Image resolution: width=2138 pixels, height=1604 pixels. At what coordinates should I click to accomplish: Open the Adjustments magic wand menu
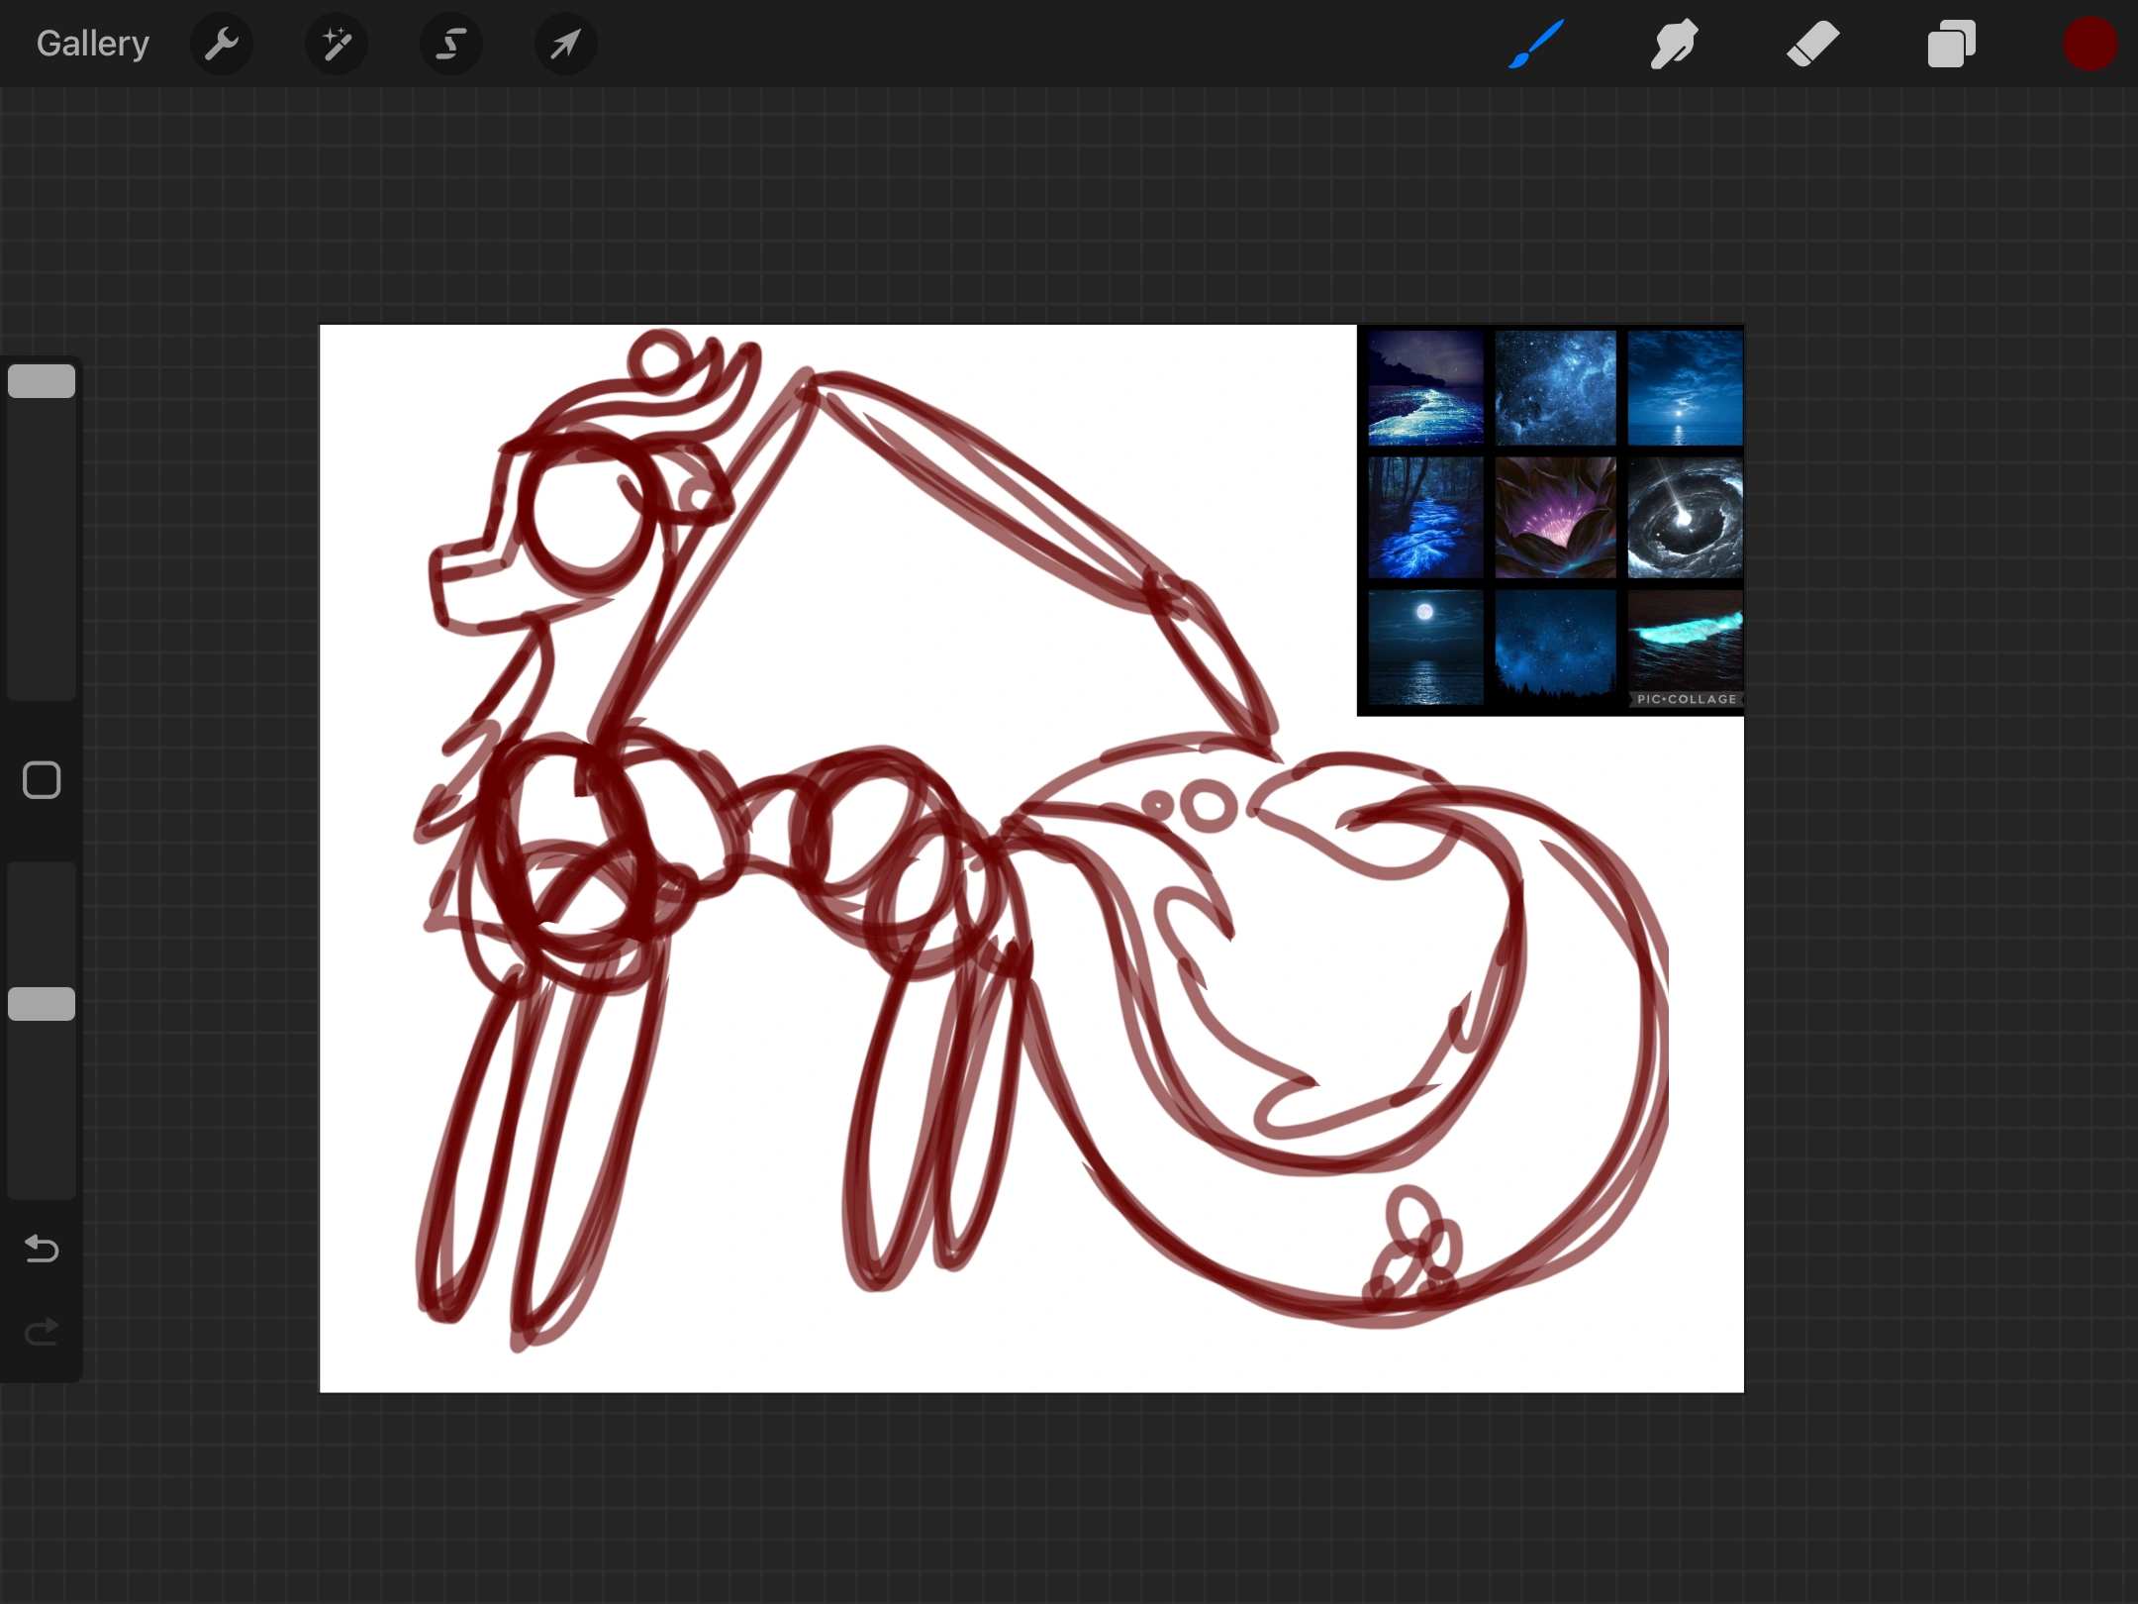tap(337, 44)
